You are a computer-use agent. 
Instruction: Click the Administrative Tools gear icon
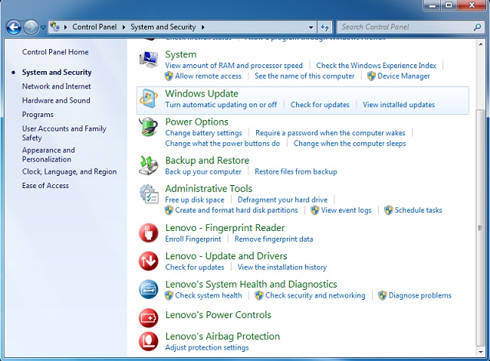pyautogui.click(x=149, y=194)
